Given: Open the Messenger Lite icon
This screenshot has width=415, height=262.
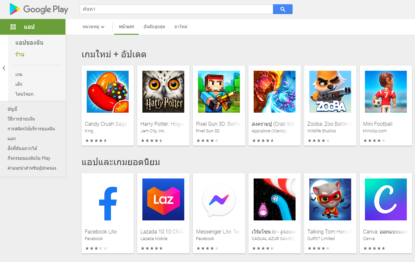Looking at the screenshot, I should pyautogui.click(x=219, y=199).
